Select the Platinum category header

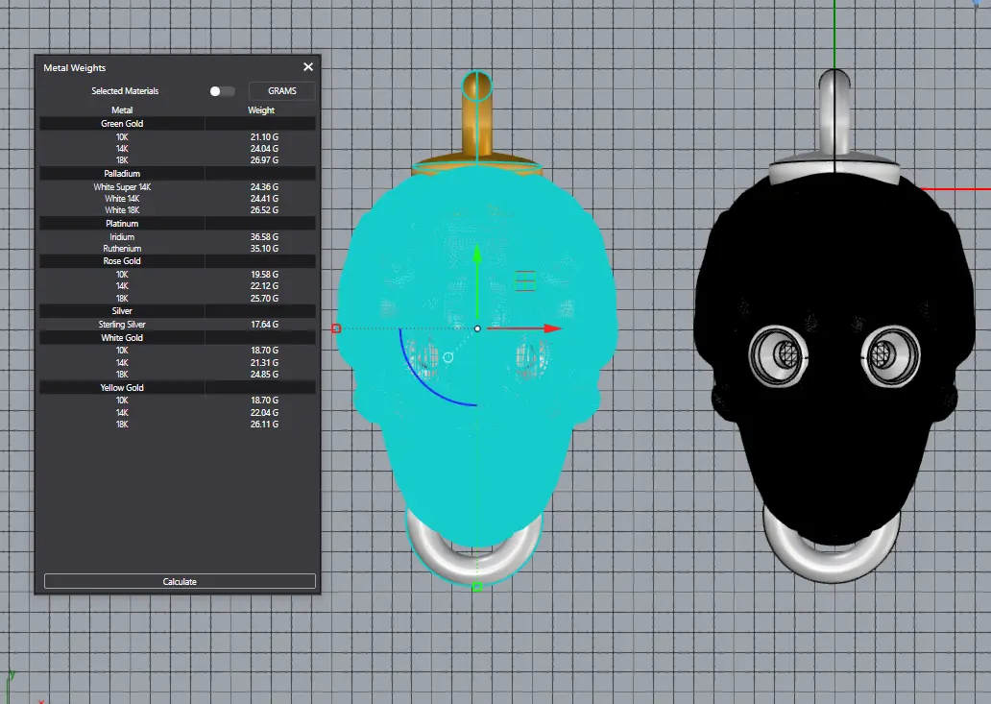[x=122, y=224]
